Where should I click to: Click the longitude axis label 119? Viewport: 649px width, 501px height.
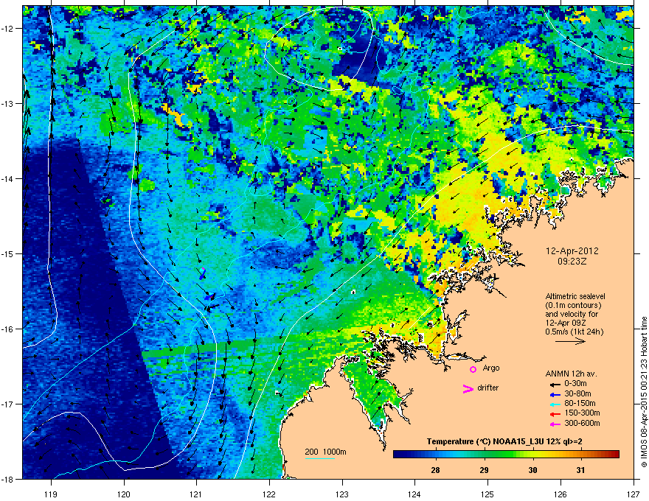pyautogui.click(x=51, y=494)
